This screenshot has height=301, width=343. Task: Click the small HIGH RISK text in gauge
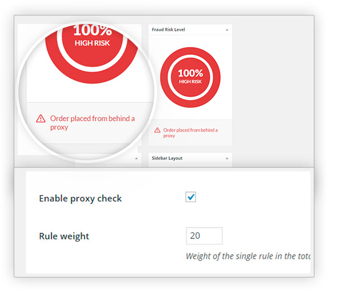pyautogui.click(x=190, y=82)
